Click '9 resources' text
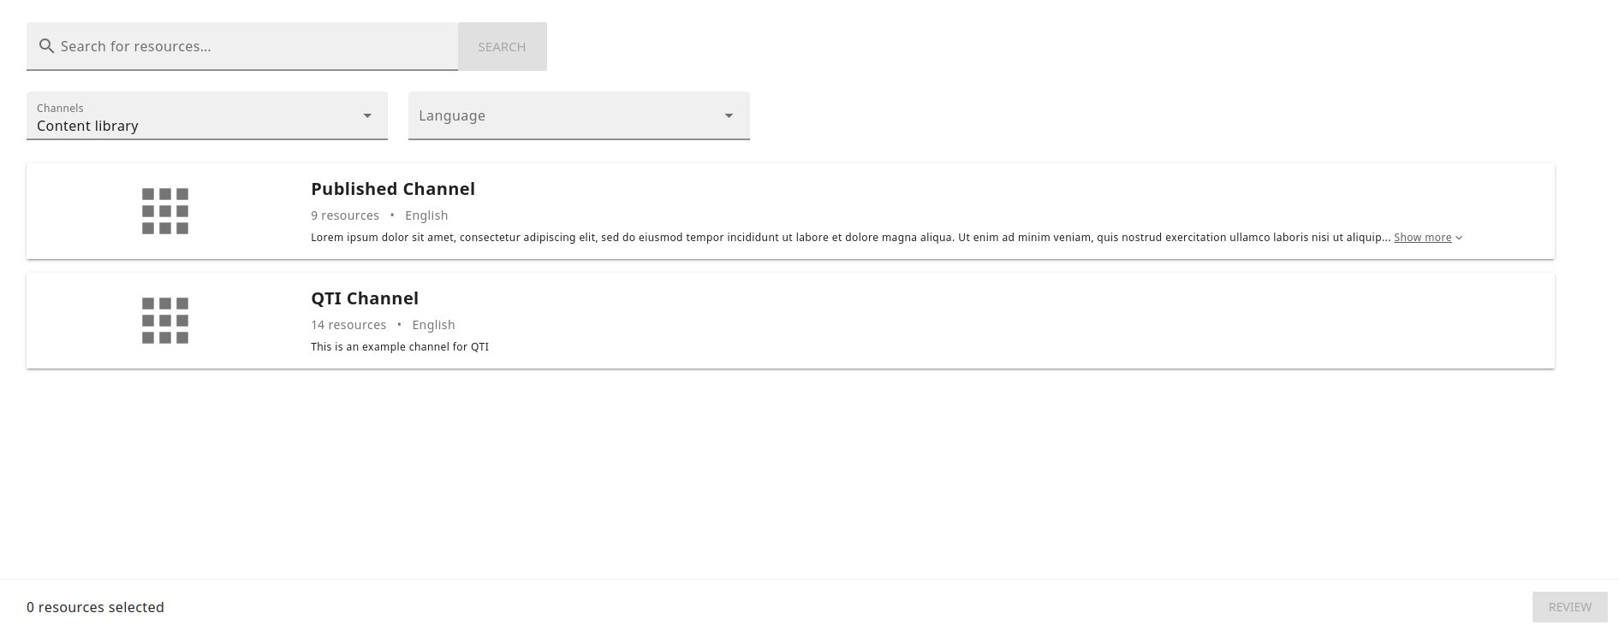 [345, 215]
